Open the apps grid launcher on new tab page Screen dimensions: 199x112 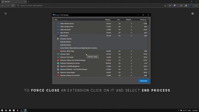(x=6, y=13)
